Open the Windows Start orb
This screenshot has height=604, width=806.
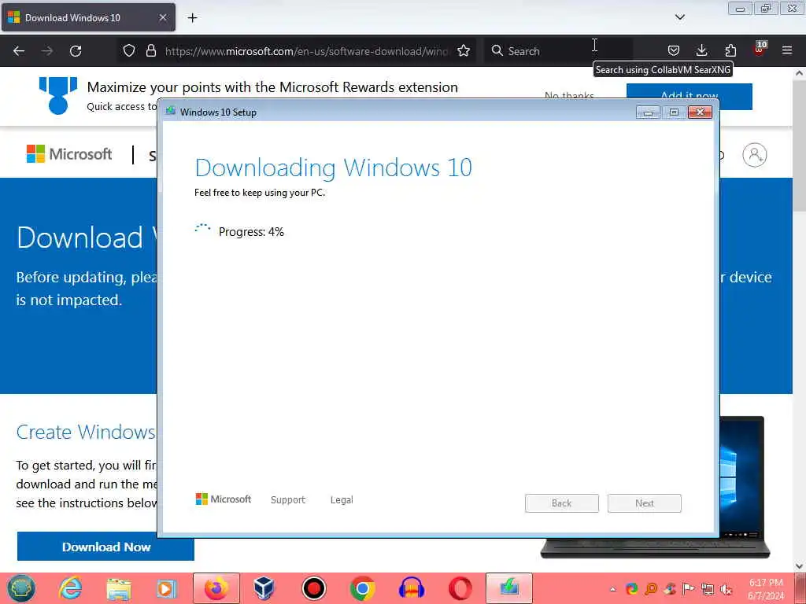pos(21,588)
